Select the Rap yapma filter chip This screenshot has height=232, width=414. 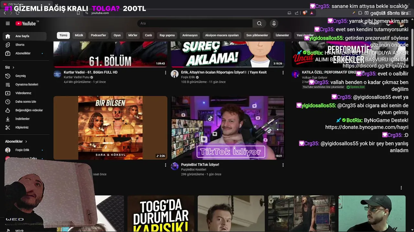click(x=167, y=35)
